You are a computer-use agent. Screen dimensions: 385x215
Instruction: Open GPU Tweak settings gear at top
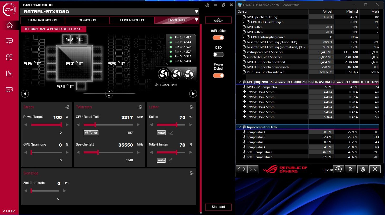207,5
